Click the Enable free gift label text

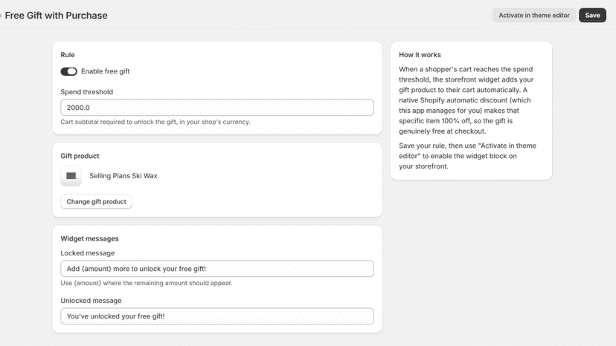(106, 71)
